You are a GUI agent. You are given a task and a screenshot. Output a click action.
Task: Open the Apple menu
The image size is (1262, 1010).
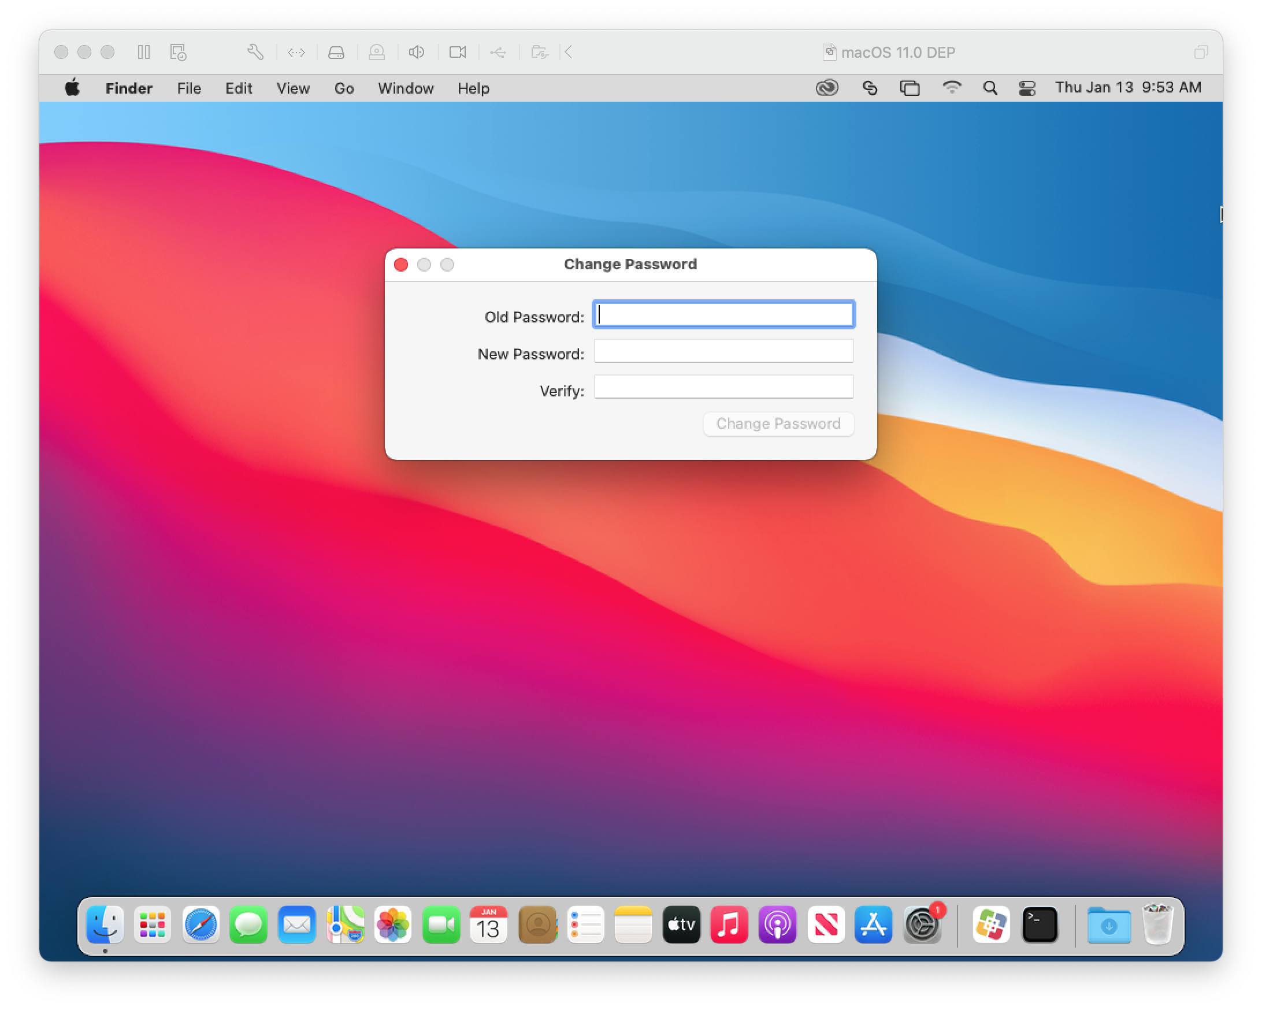pos(73,88)
